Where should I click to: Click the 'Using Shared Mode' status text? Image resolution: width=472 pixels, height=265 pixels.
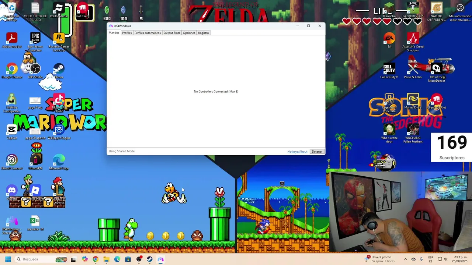122,151
